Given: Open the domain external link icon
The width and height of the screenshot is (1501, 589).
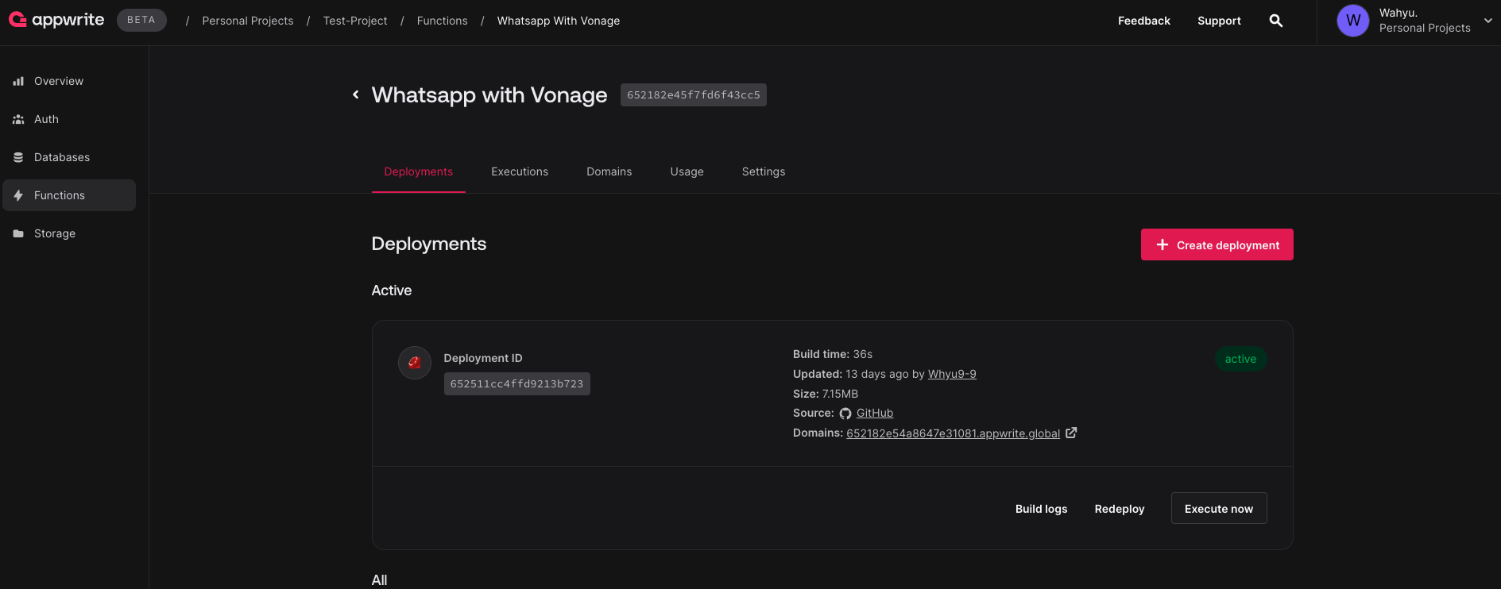Looking at the screenshot, I should pyautogui.click(x=1071, y=433).
